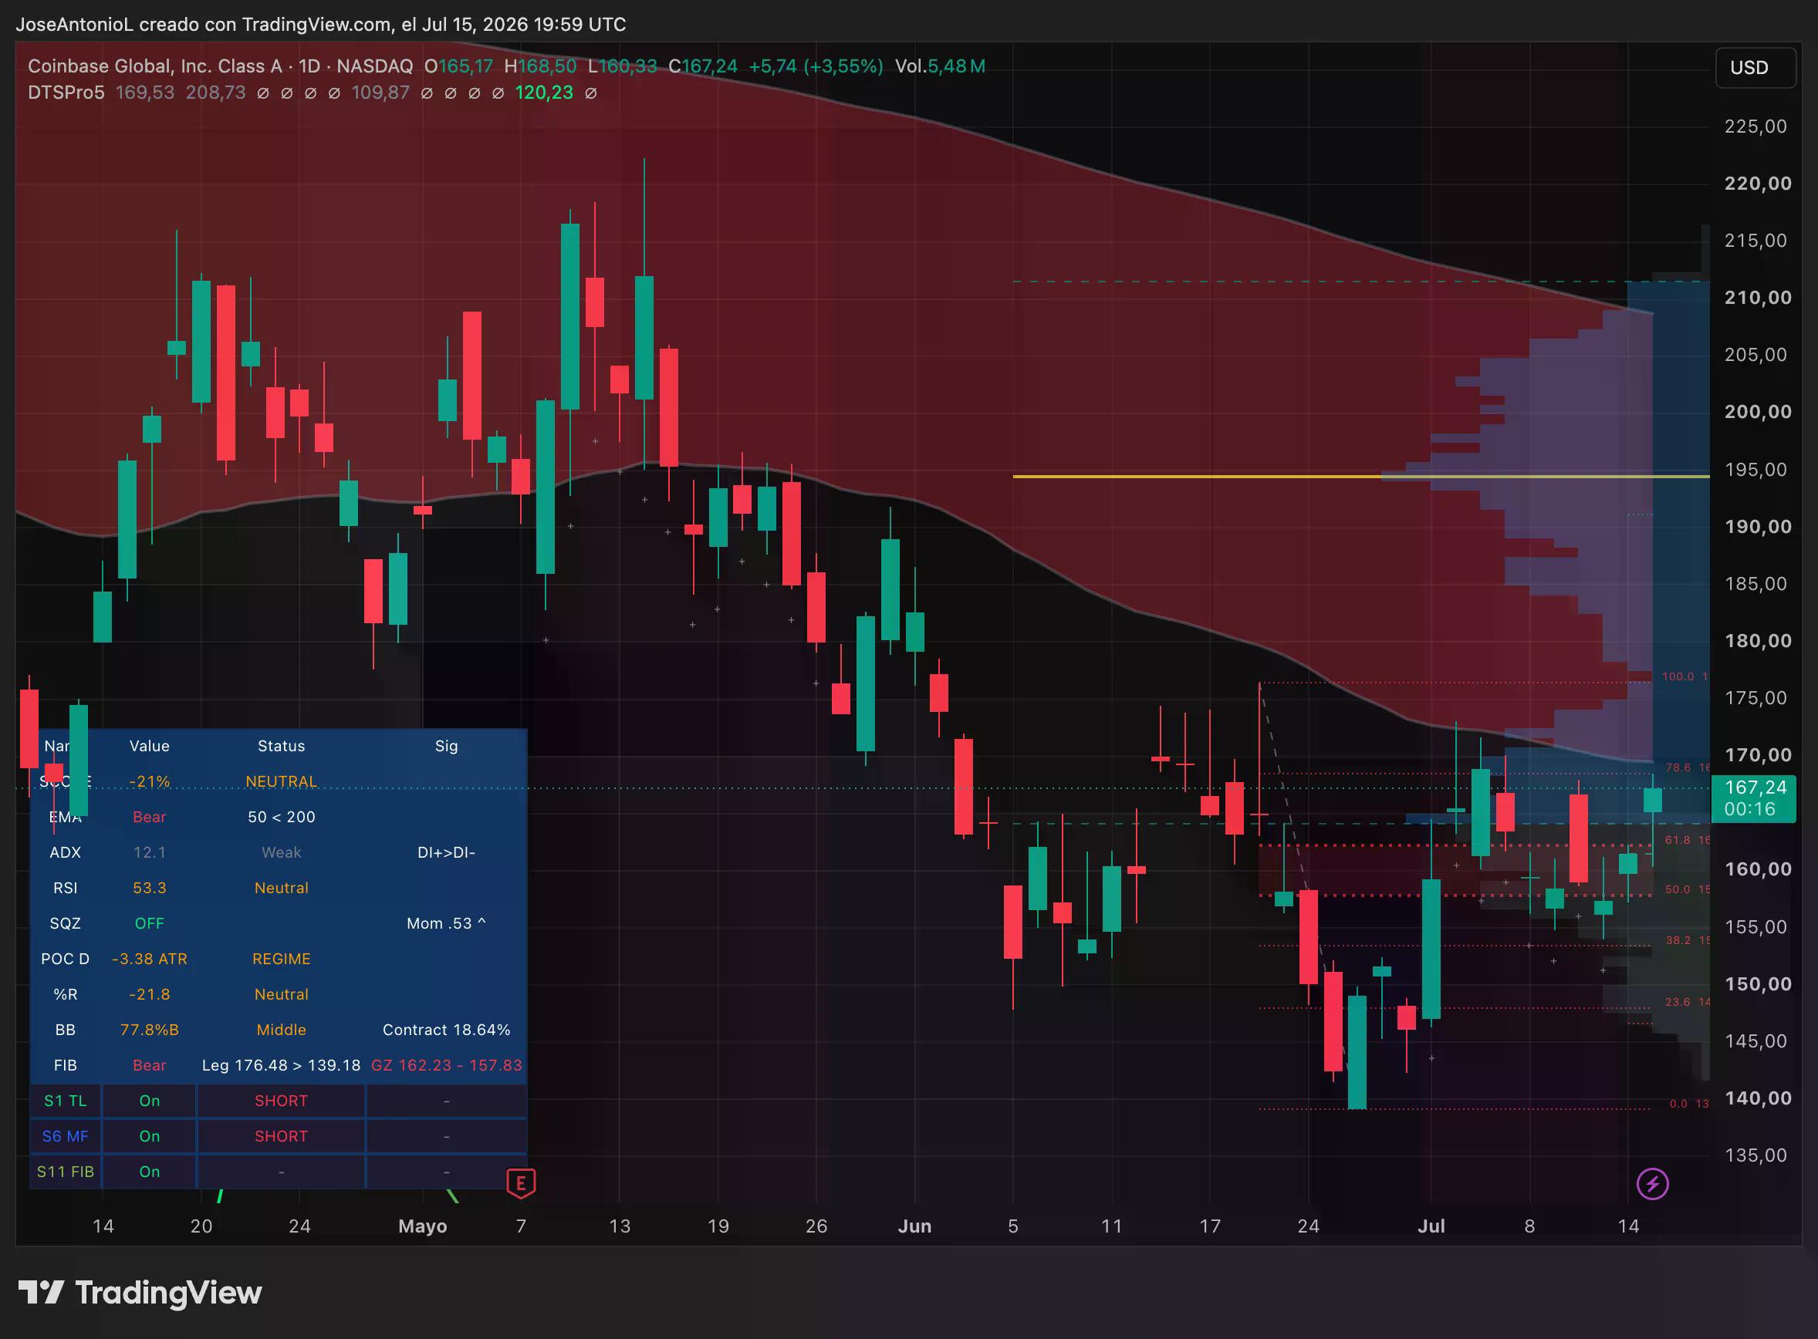The height and width of the screenshot is (1339, 1818).
Task: Select the ADX value 12.1
Action: pyautogui.click(x=149, y=852)
